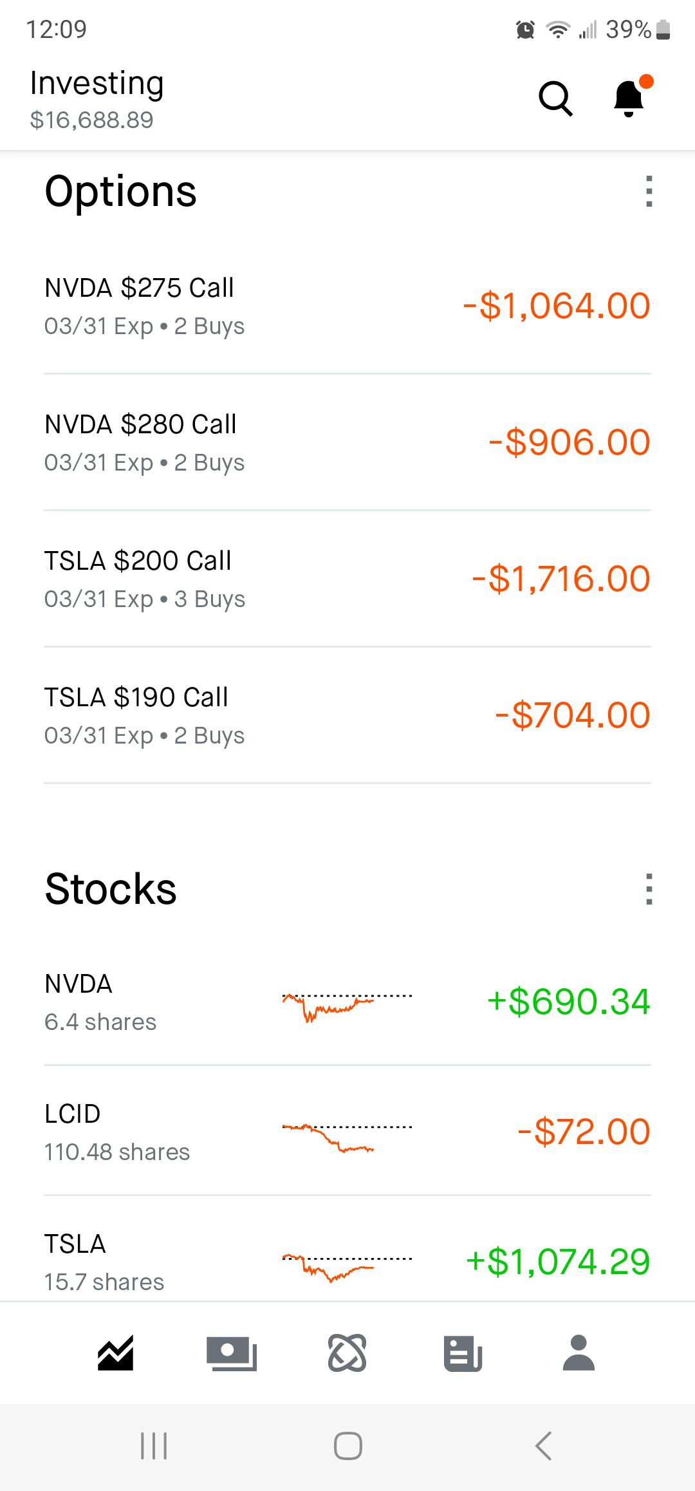Go to the account profile icon

coord(579,1353)
